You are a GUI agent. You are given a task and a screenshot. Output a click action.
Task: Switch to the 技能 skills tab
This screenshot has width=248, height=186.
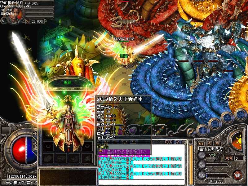click(x=35, y=146)
